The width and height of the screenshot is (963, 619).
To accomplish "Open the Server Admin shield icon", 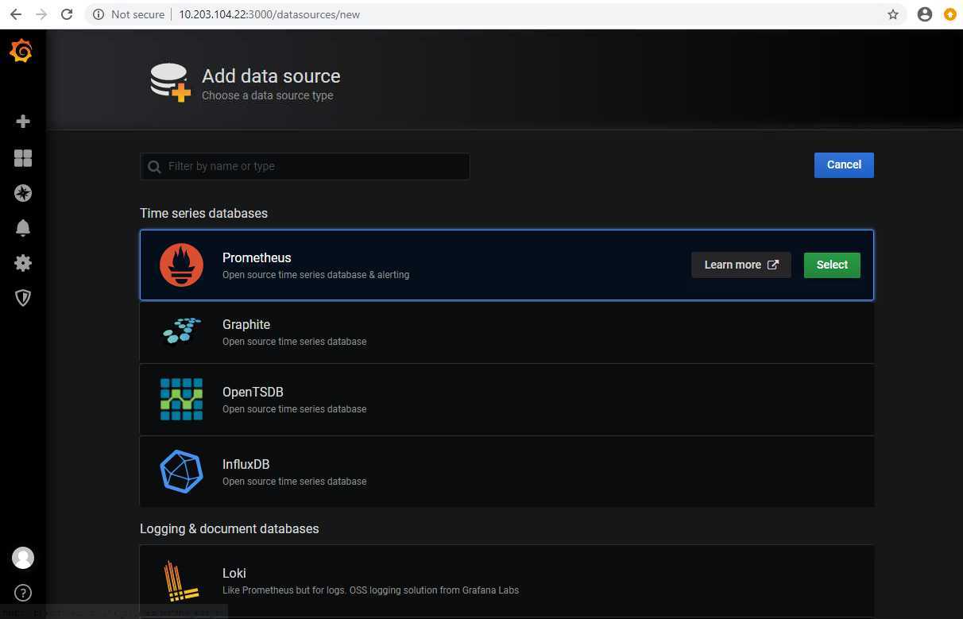I will 23,298.
